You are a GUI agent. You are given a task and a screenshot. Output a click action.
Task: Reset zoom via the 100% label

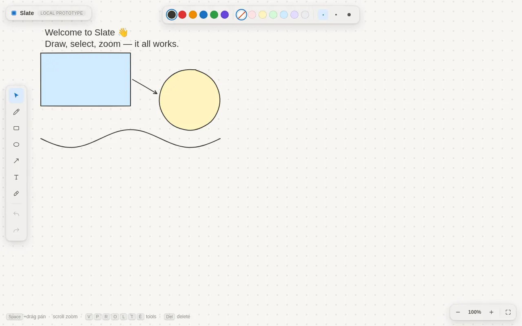coord(475,312)
